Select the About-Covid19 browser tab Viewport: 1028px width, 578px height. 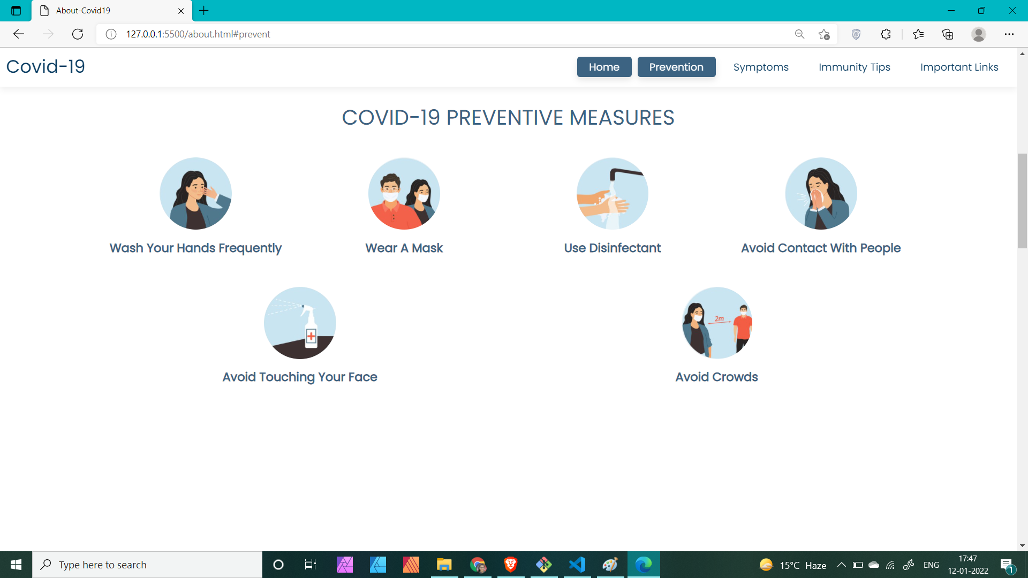107,11
